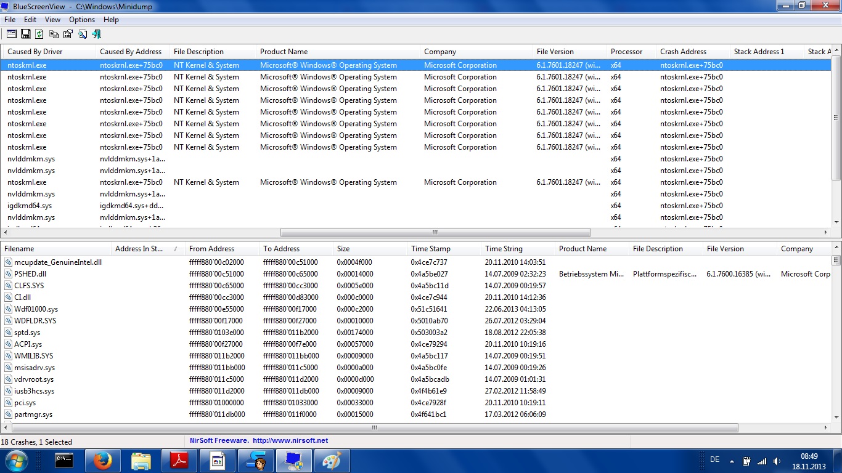842x473 pixels.
Task: Launch Firefox from the taskbar
Action: point(102,460)
